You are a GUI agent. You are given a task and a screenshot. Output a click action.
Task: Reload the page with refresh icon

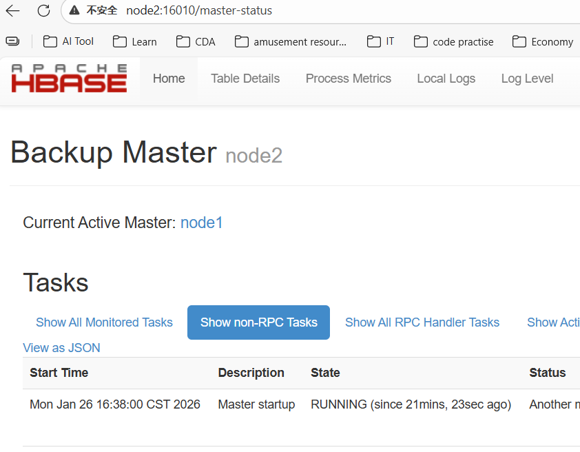click(x=43, y=11)
